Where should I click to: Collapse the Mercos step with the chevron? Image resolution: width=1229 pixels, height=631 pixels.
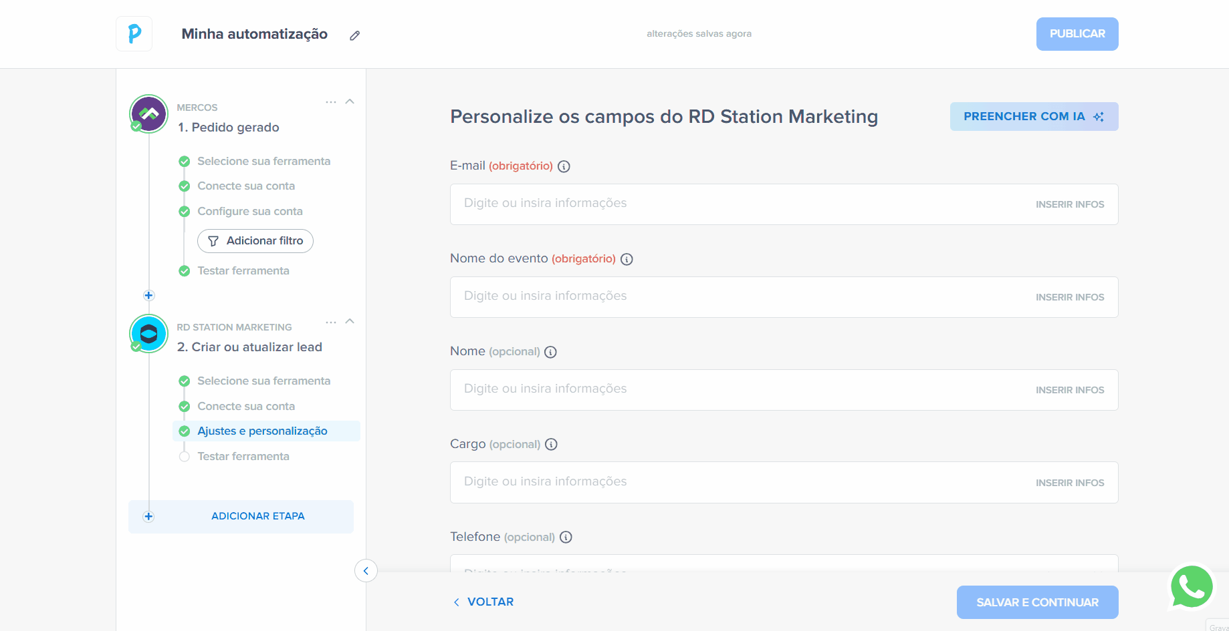[350, 101]
